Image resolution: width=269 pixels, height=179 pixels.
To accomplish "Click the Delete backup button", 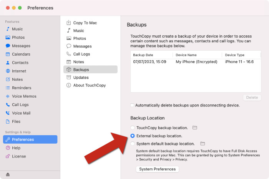I will click(252, 98).
